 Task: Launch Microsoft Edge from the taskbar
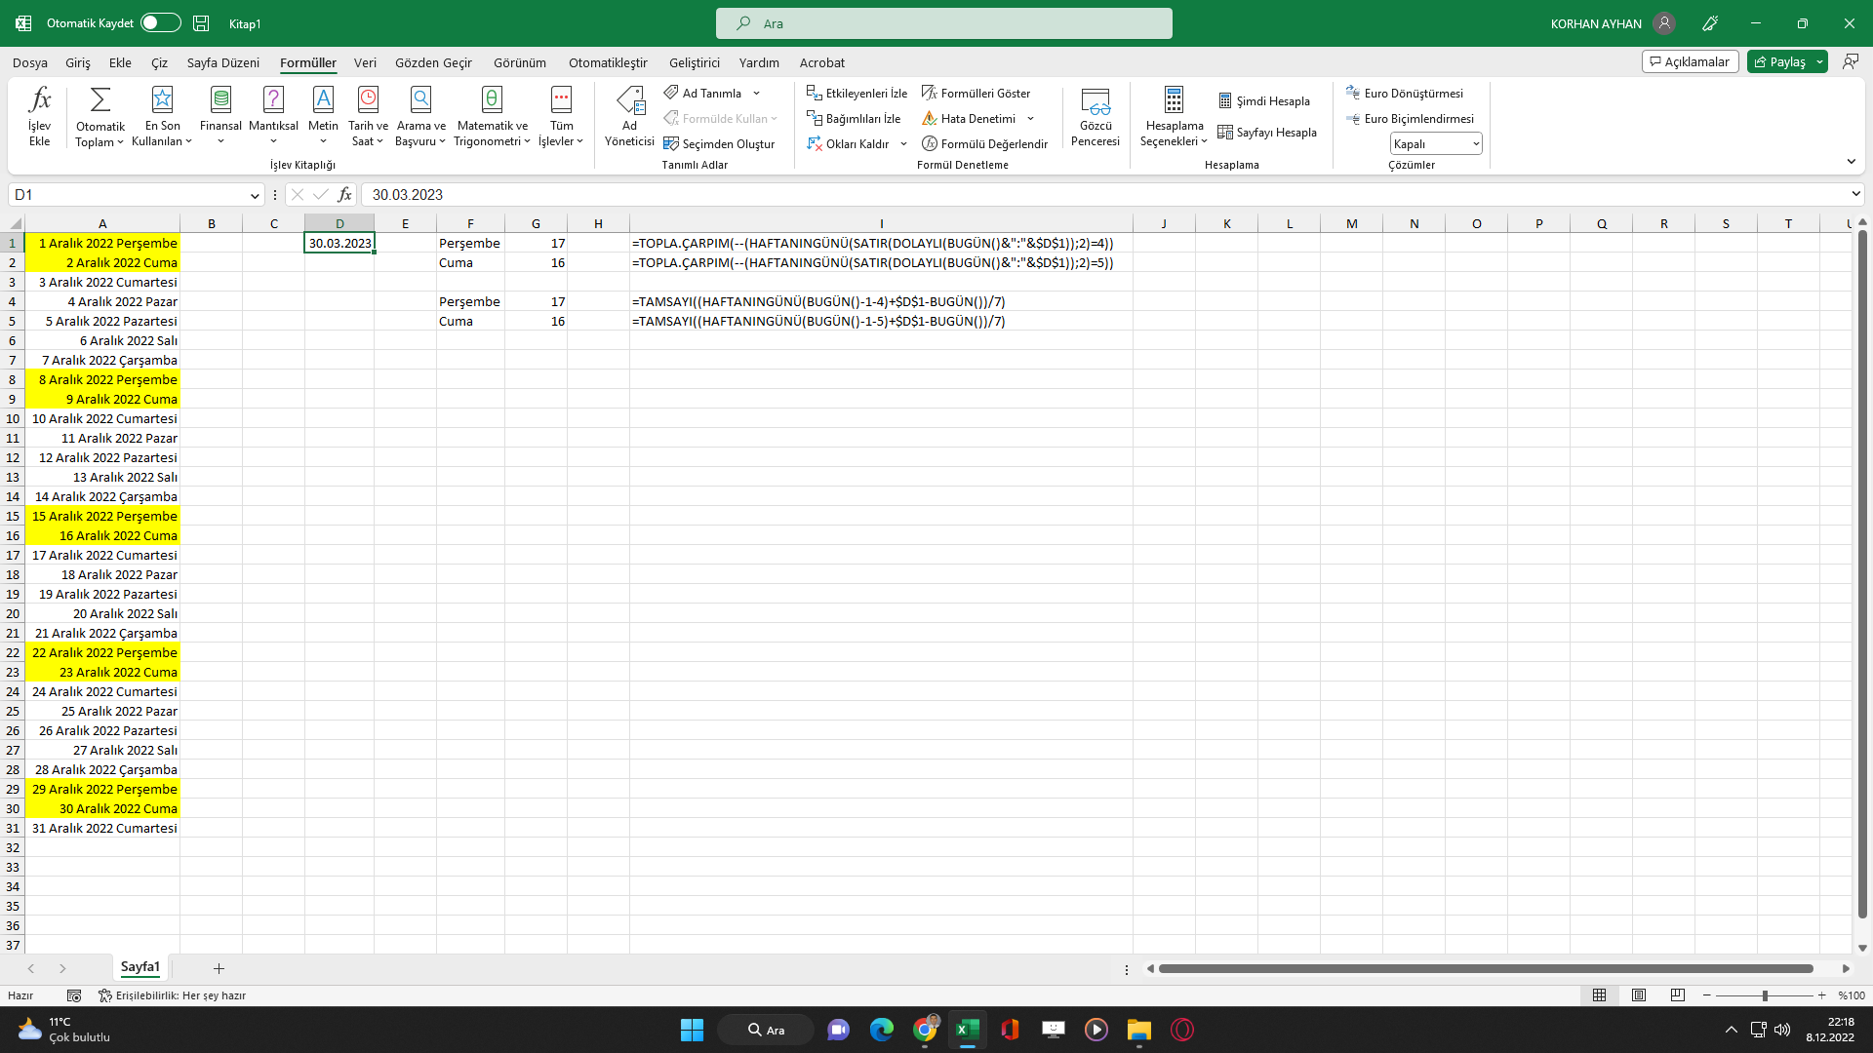[x=881, y=1030]
